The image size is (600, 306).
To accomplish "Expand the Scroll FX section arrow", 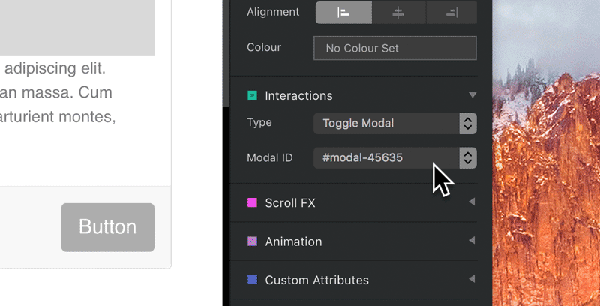I will click(x=472, y=202).
